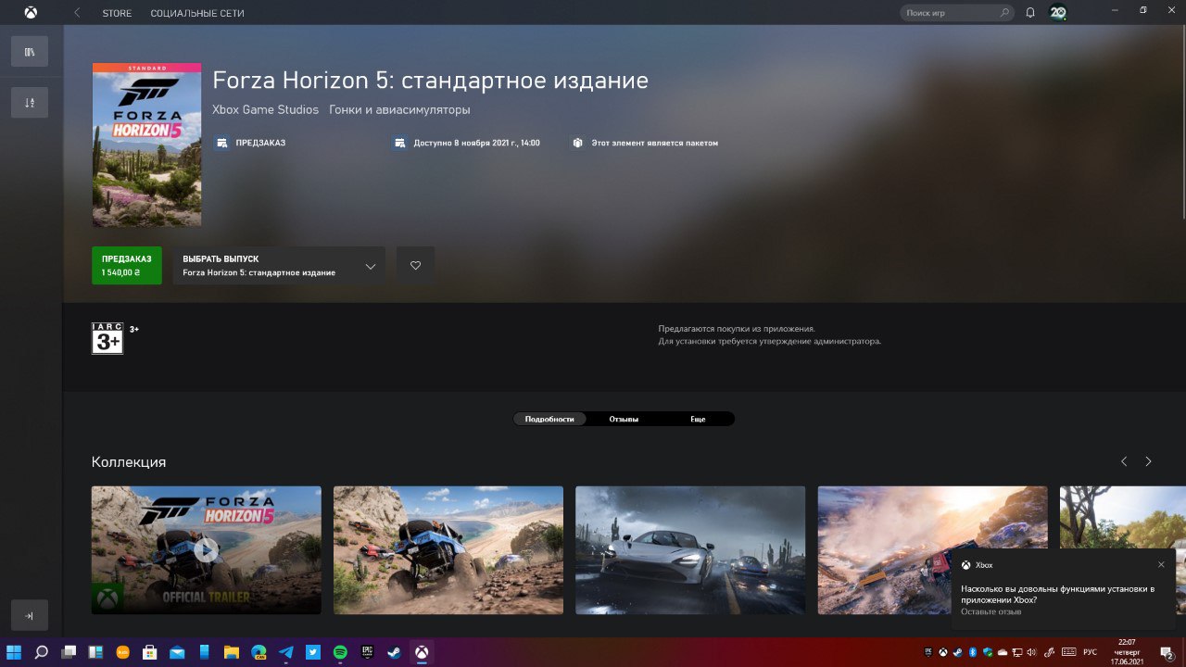Open Twitter from taskbar

click(313, 652)
